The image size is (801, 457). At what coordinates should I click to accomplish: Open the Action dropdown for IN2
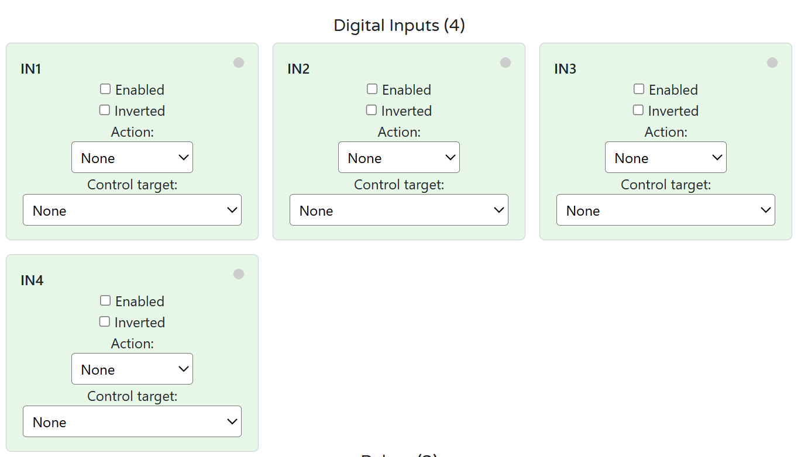(398, 157)
